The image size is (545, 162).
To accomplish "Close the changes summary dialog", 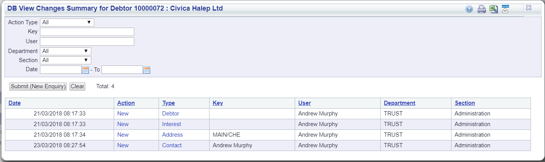I will [529, 8].
